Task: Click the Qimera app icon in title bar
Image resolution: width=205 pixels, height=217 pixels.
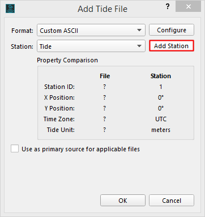Action: pyautogui.click(x=10, y=8)
